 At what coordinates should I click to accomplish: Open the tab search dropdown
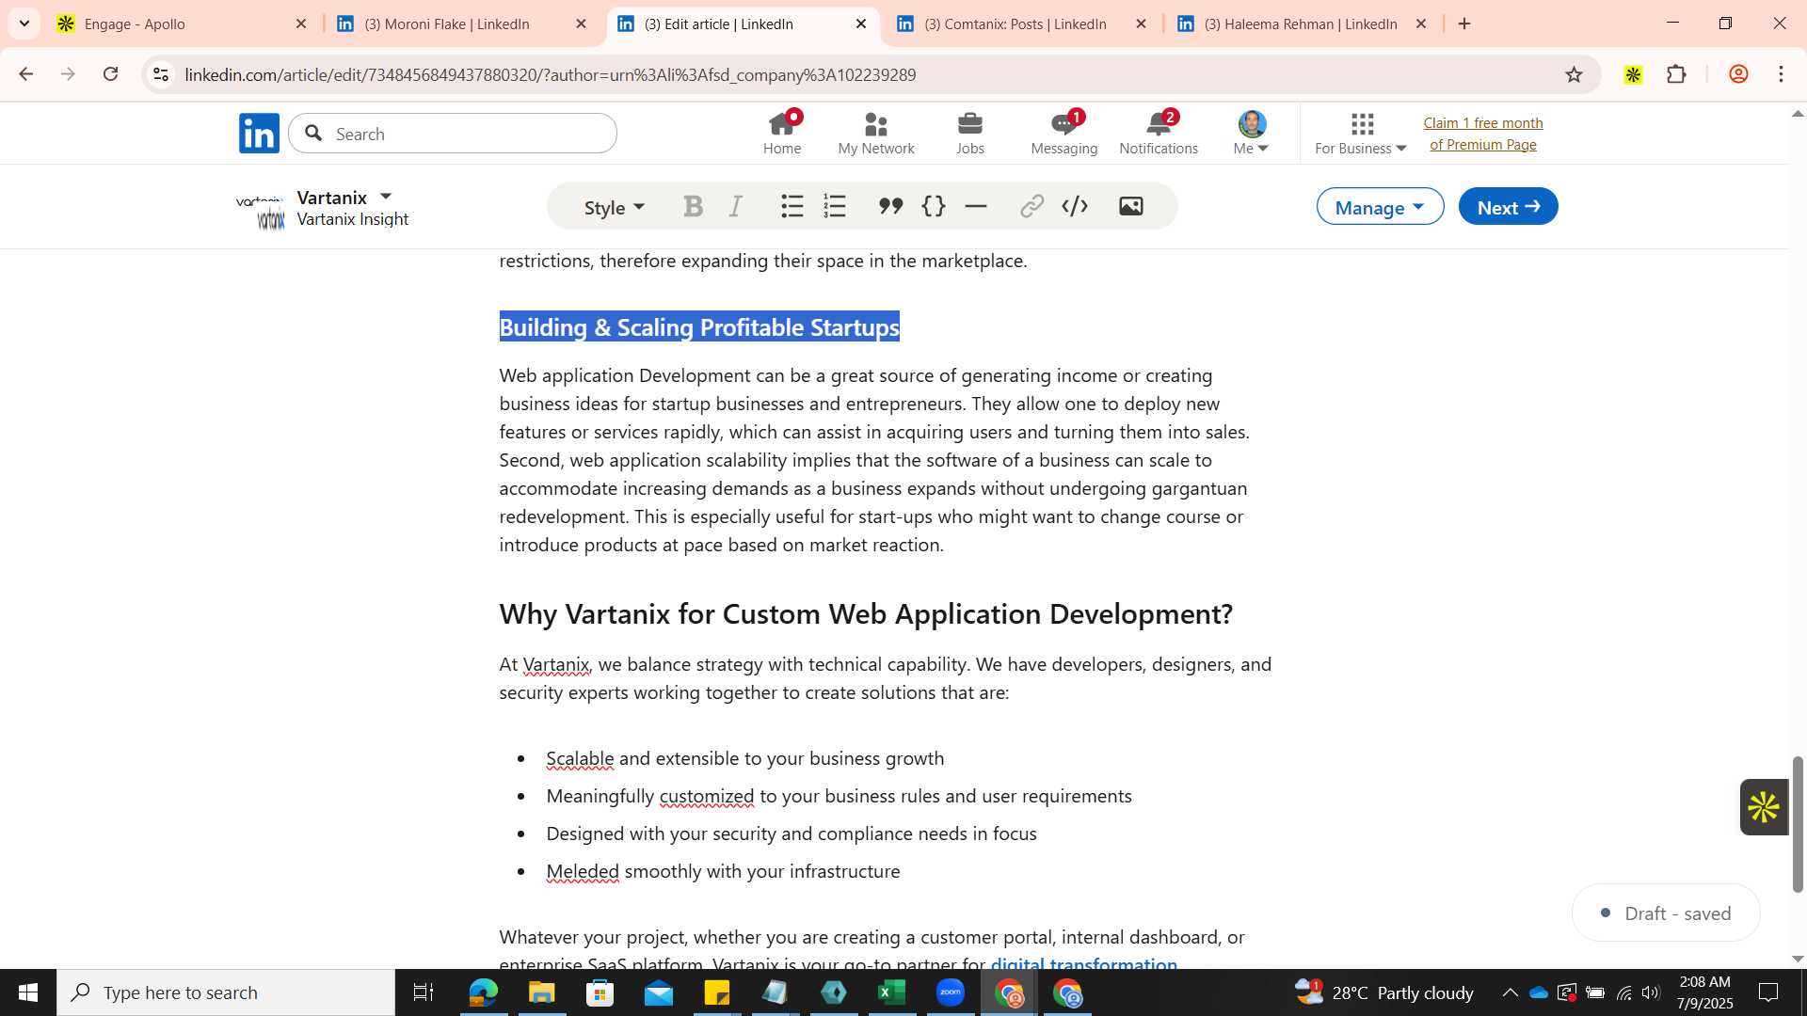coord(24,24)
